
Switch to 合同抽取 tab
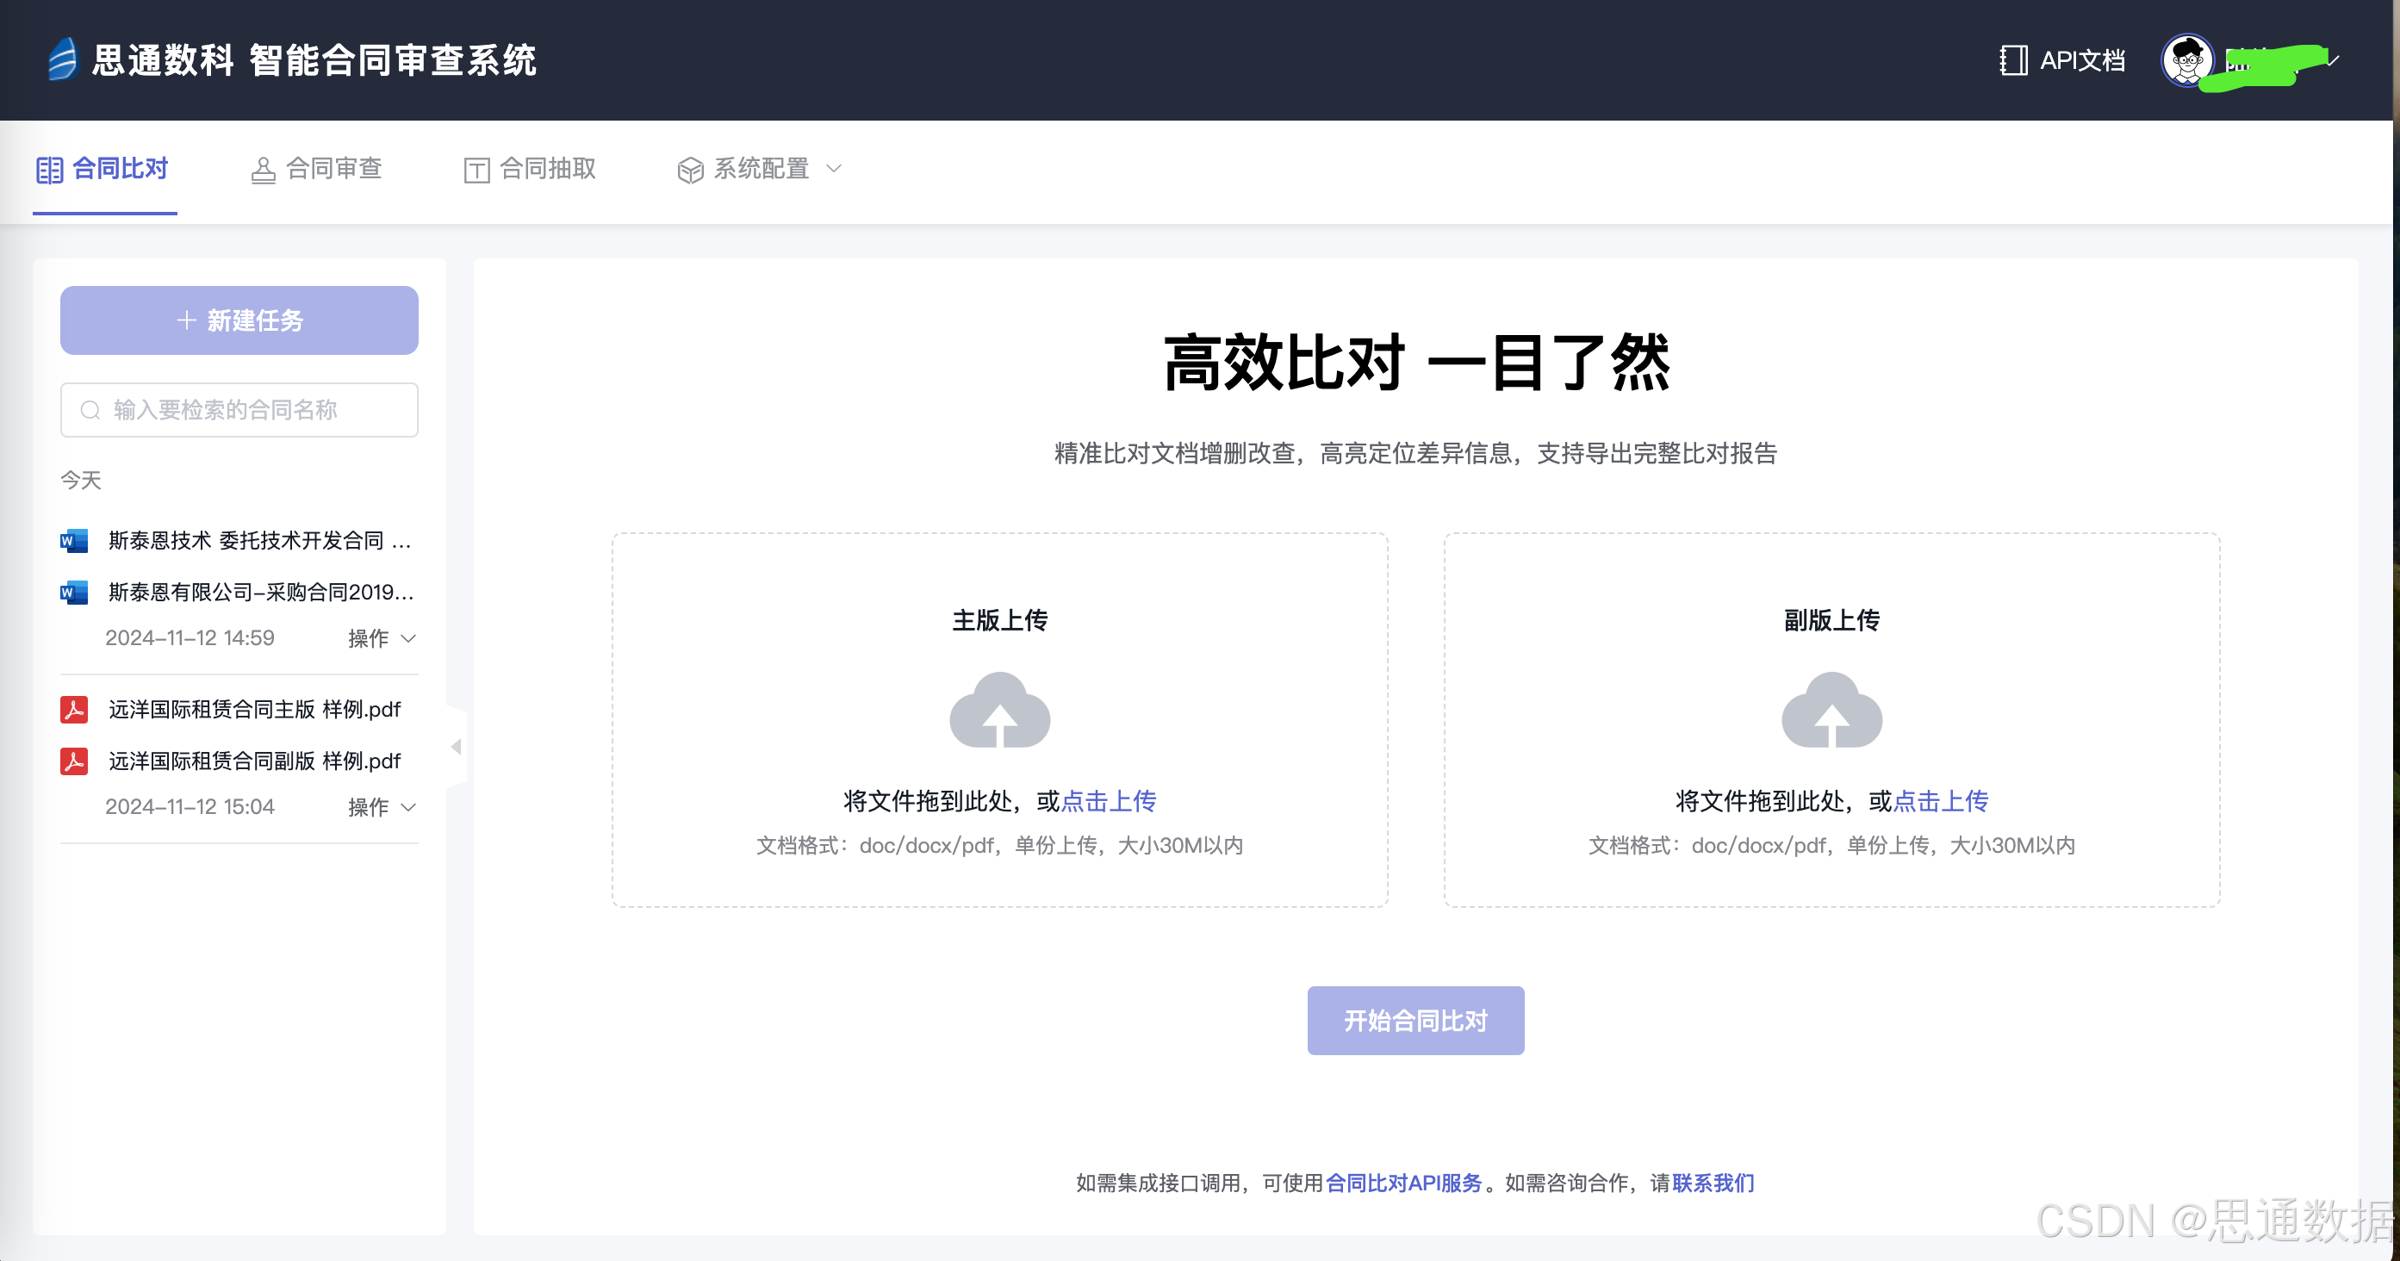coord(530,169)
